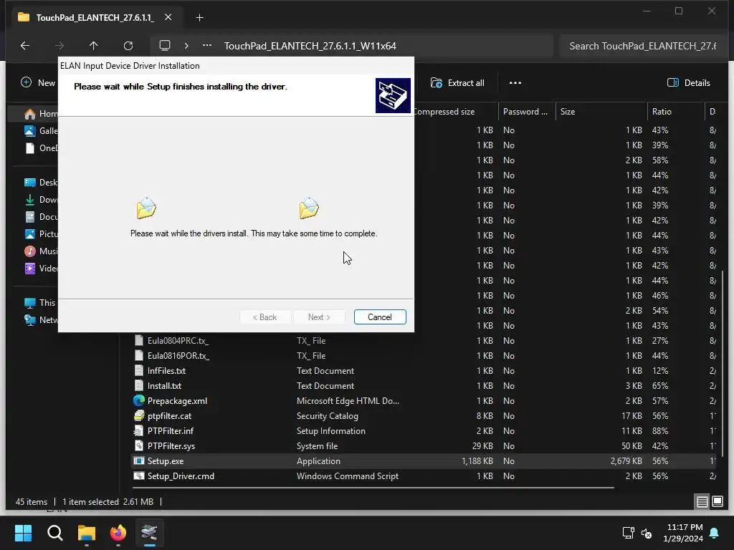Open OneDrive in the navigation pane

[x=41, y=148]
